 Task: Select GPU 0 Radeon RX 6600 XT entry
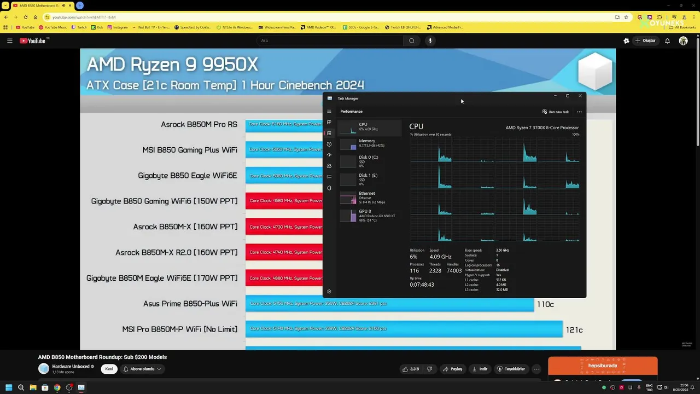click(x=370, y=216)
